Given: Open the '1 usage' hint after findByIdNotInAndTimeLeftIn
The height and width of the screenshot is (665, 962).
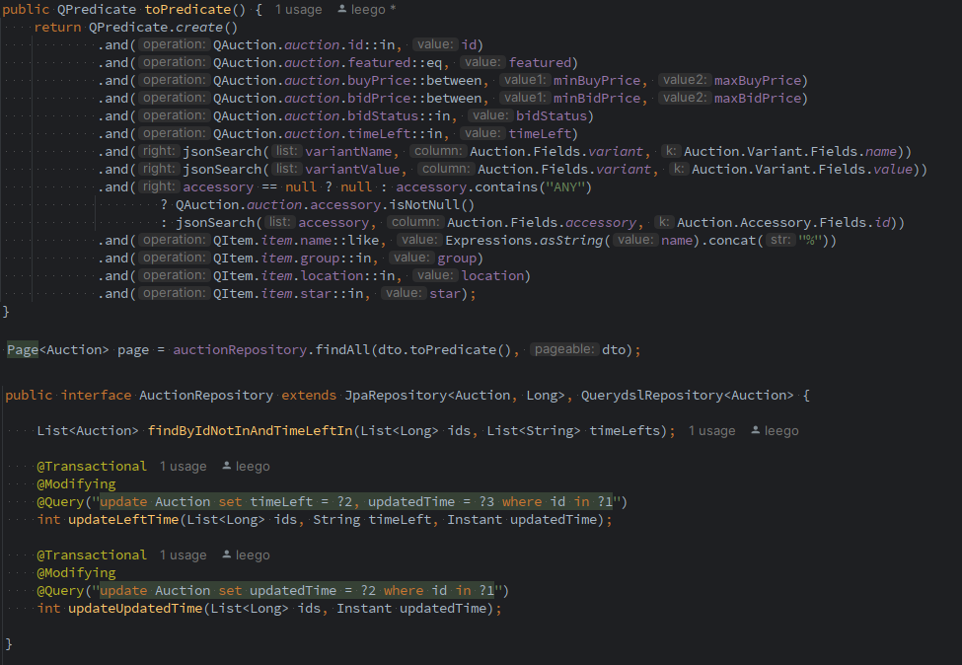Looking at the screenshot, I should (x=711, y=430).
